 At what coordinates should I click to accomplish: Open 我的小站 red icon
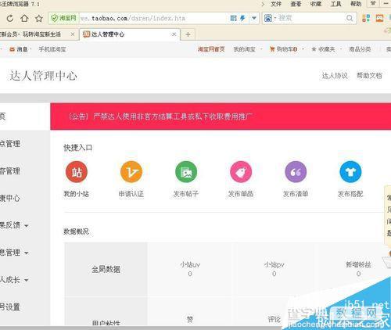77,172
